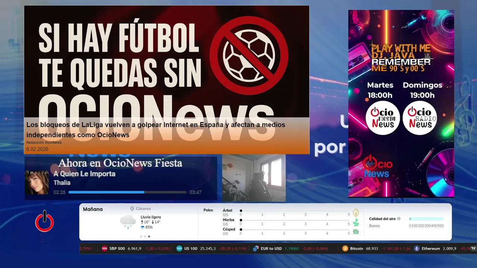Screen dimensions: 477x268
Task: Click the Cáceres location name
Action: coord(143,209)
